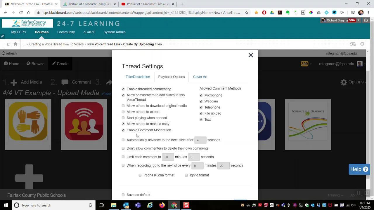This screenshot has height=210, width=374.
Task: Open the Cover Art tab
Action: (200, 77)
